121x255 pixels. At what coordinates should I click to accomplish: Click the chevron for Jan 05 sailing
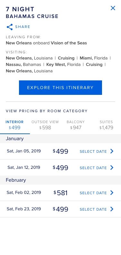pyautogui.click(x=112, y=151)
